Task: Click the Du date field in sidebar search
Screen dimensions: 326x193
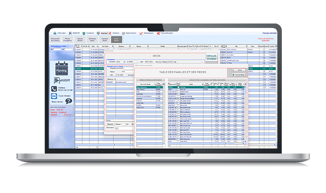Action: click(57, 49)
